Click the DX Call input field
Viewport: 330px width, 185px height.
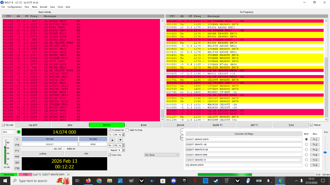50,144
